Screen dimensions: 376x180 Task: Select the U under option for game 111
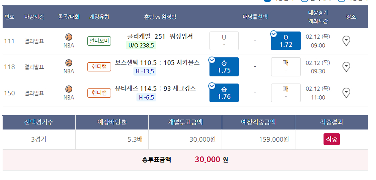[x=224, y=41]
